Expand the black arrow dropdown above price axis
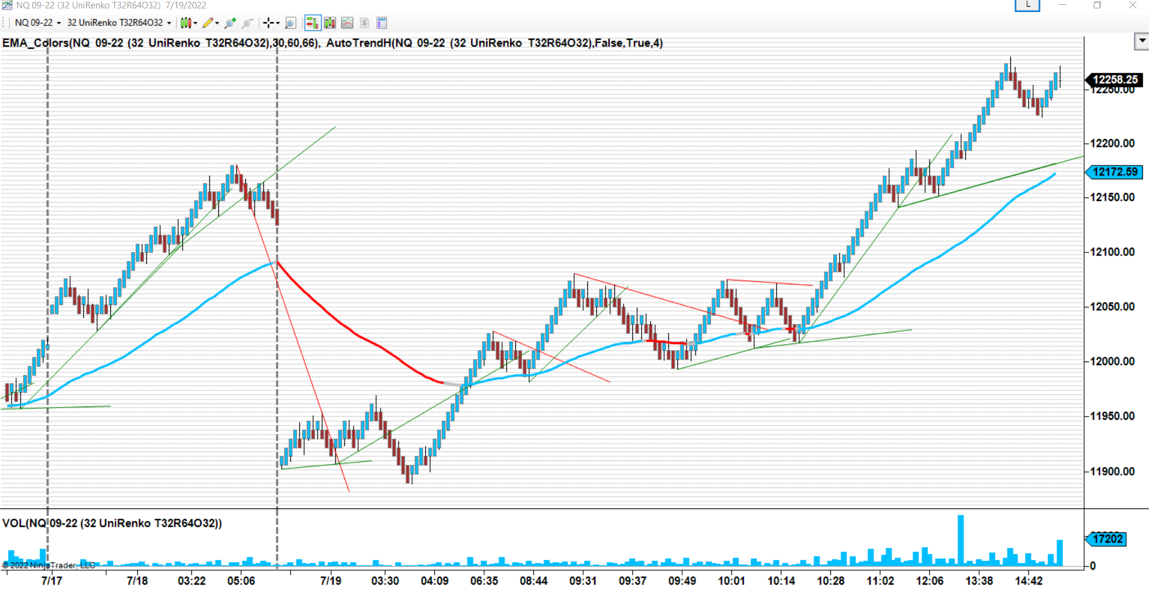Screen dimensions: 1149x596 click(1141, 41)
